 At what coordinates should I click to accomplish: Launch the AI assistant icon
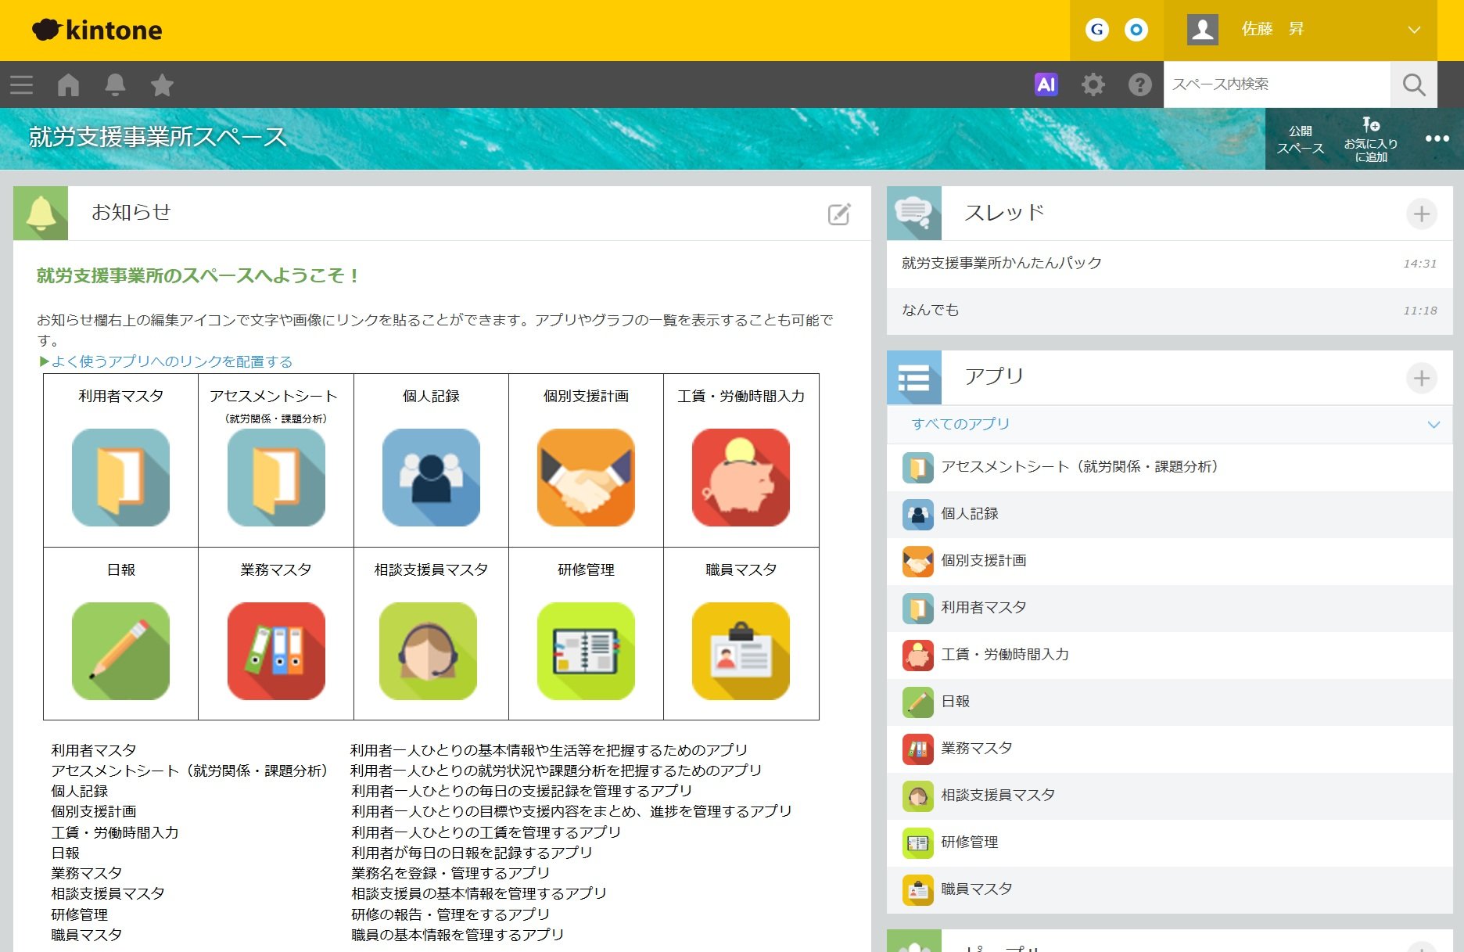[x=1046, y=84]
